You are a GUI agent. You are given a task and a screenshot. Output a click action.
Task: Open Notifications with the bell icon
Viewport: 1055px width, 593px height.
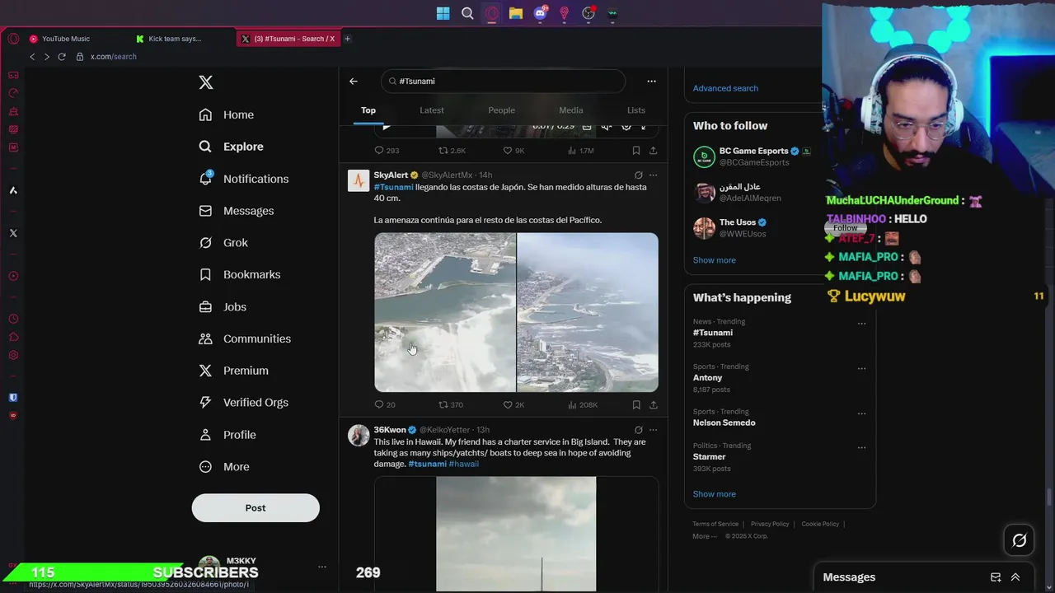click(x=244, y=179)
